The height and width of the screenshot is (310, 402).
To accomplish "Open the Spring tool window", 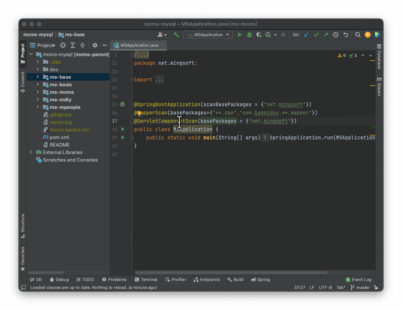I will coord(260,279).
